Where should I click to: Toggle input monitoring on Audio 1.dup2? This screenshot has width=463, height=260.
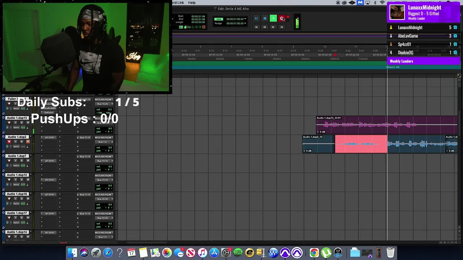pos(15,142)
